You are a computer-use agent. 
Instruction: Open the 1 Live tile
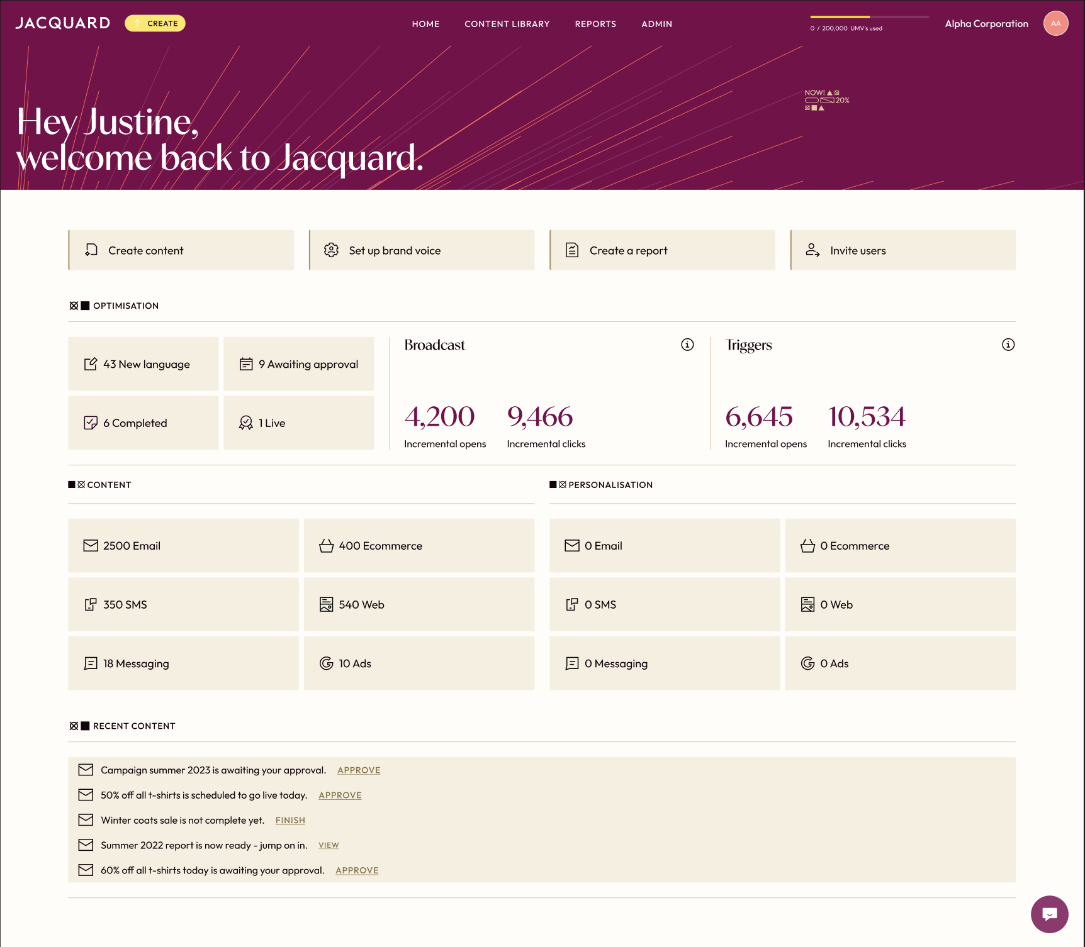coord(299,423)
